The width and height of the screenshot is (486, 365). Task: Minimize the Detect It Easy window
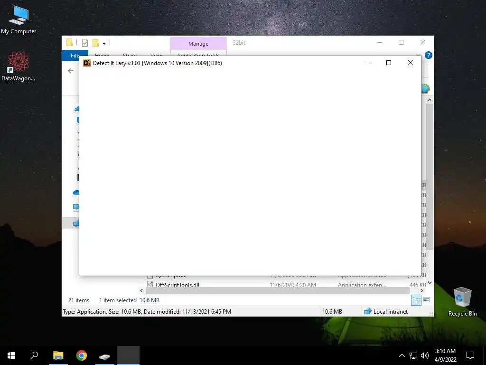[x=367, y=63]
